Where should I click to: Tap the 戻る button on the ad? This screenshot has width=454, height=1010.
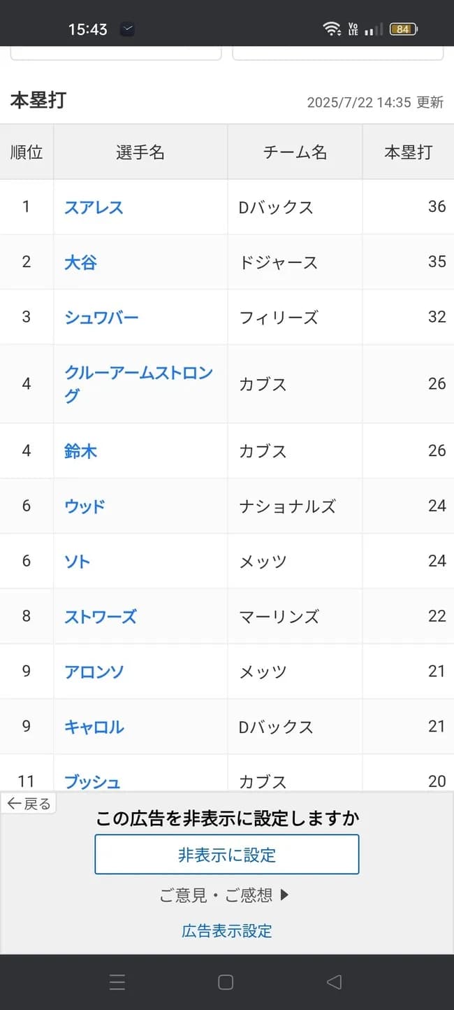(28, 803)
